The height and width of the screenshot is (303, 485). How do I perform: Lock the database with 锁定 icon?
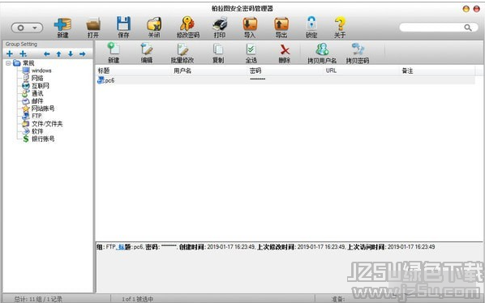point(311,23)
